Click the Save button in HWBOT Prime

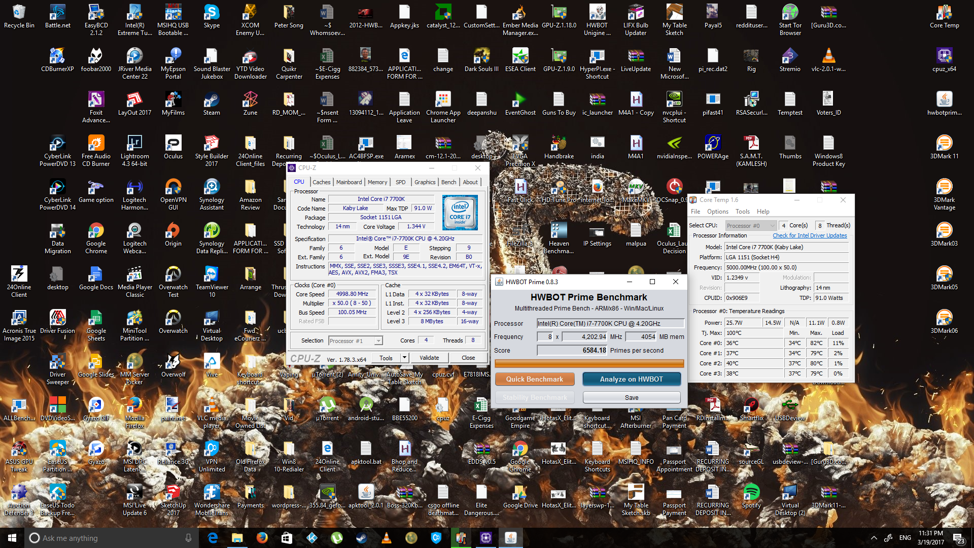coord(632,397)
